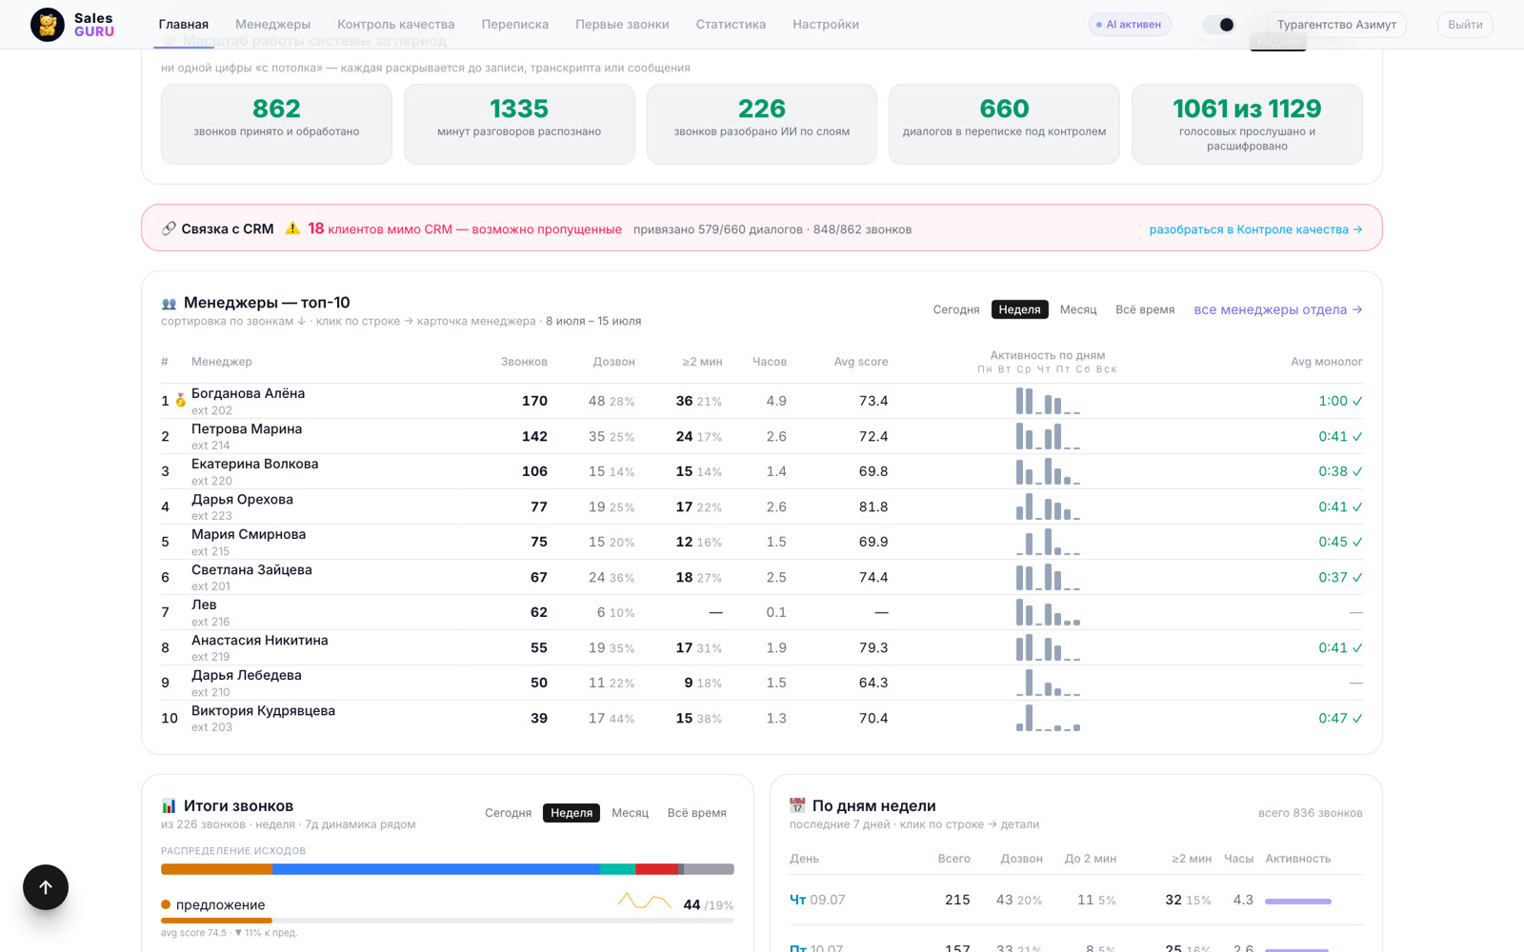
Task: Open the все менеджеры отдела link
Action: [x=1277, y=309]
